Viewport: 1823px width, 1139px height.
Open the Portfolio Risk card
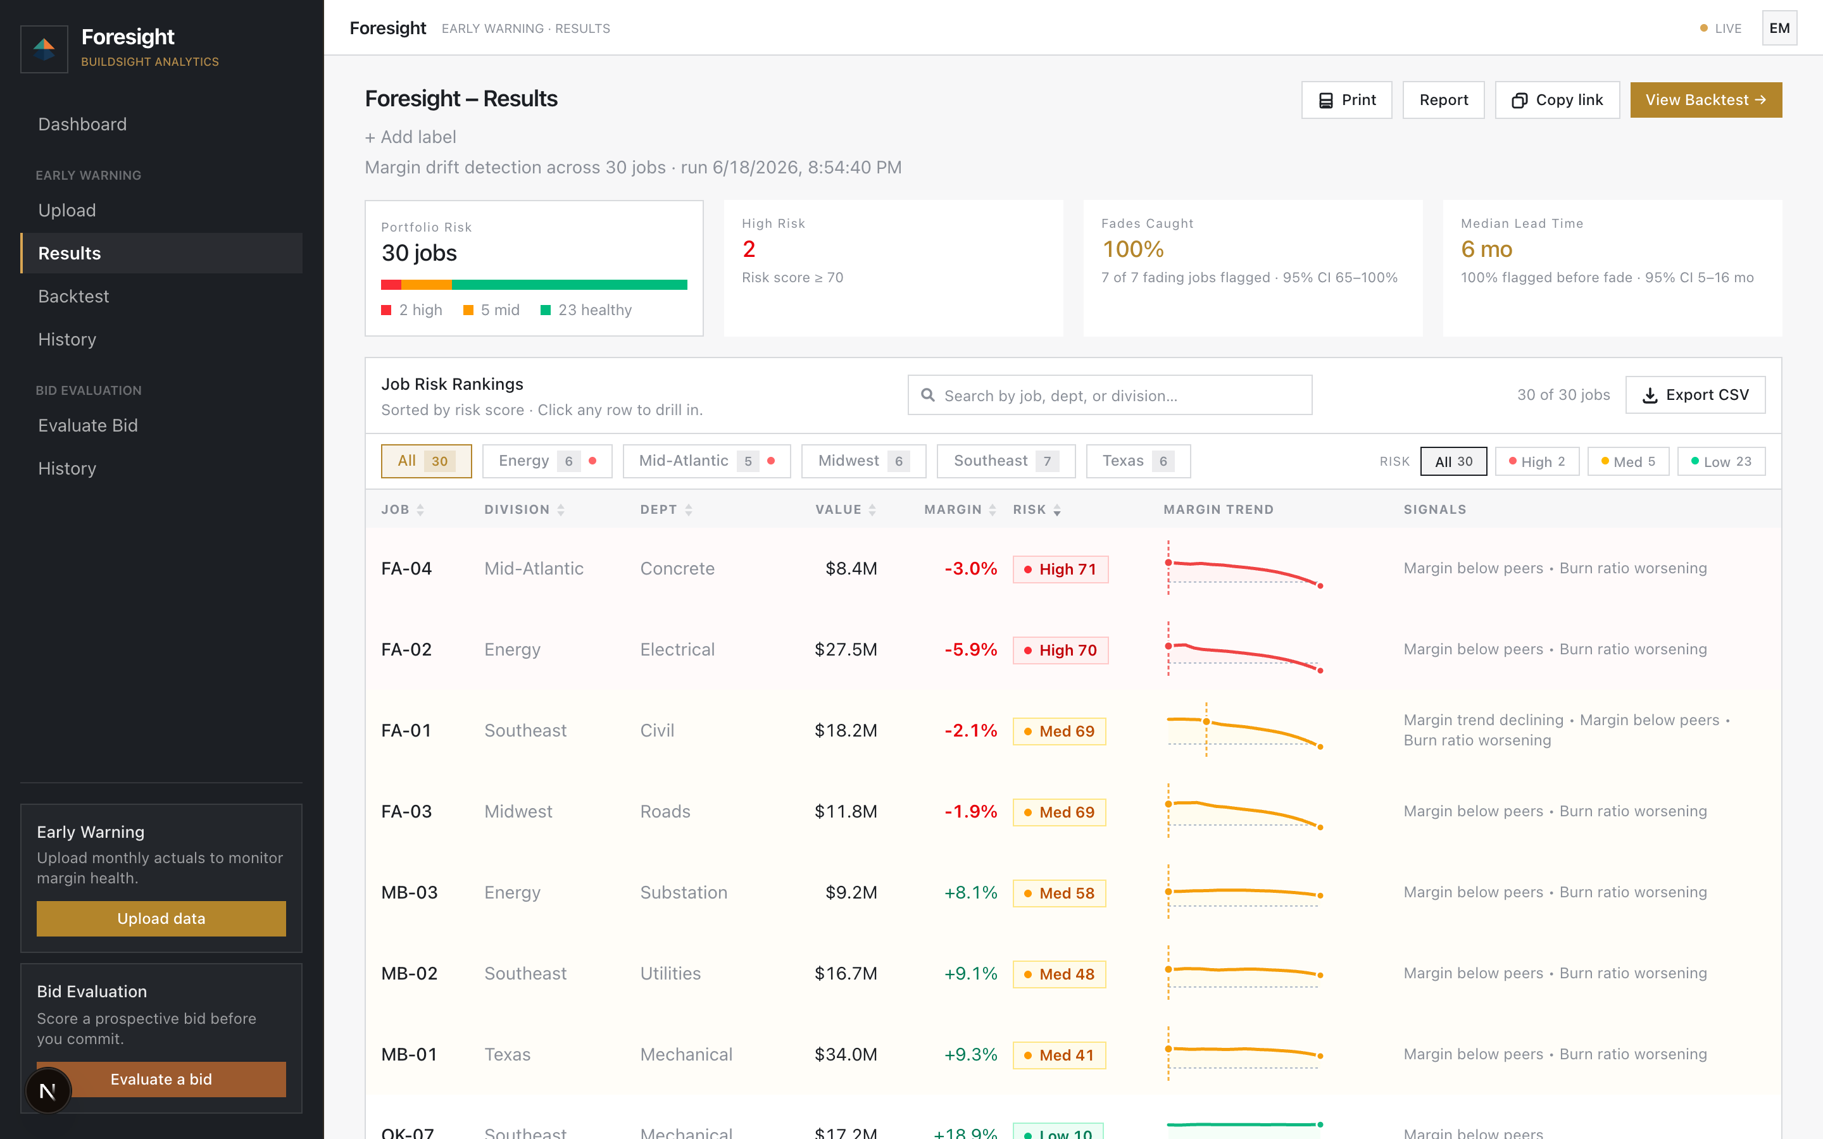(534, 268)
